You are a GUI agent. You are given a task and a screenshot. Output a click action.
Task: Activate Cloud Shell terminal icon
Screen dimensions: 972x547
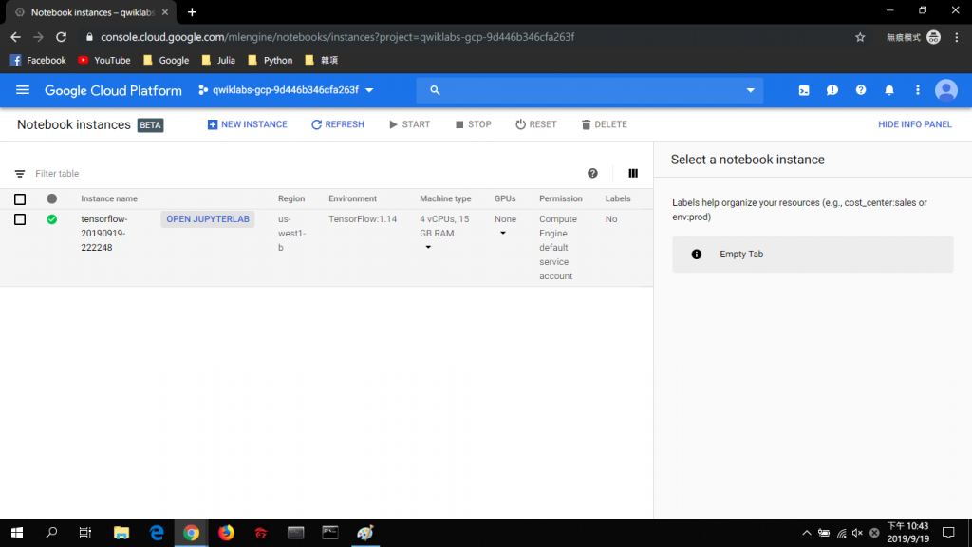click(x=803, y=90)
